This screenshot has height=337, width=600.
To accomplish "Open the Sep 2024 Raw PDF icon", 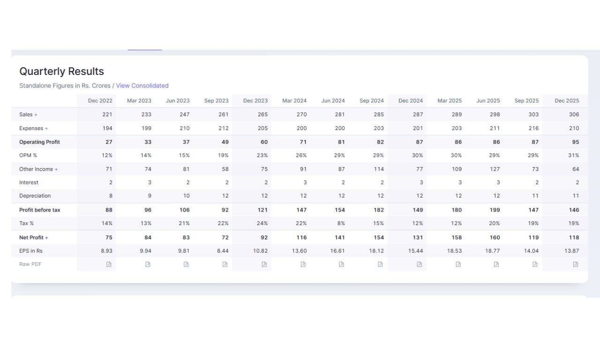I will pos(380,264).
